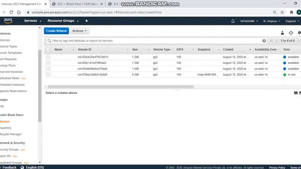The height and width of the screenshot is (169, 301).
Task: Open the Actions dropdown
Action: click(79, 31)
